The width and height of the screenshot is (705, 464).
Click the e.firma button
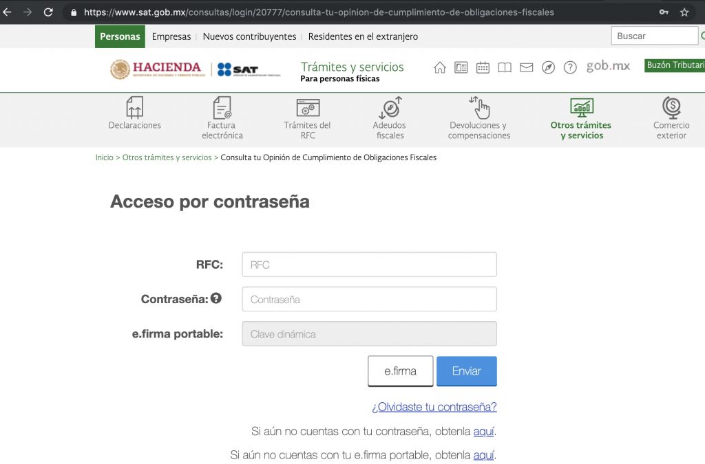(x=400, y=371)
